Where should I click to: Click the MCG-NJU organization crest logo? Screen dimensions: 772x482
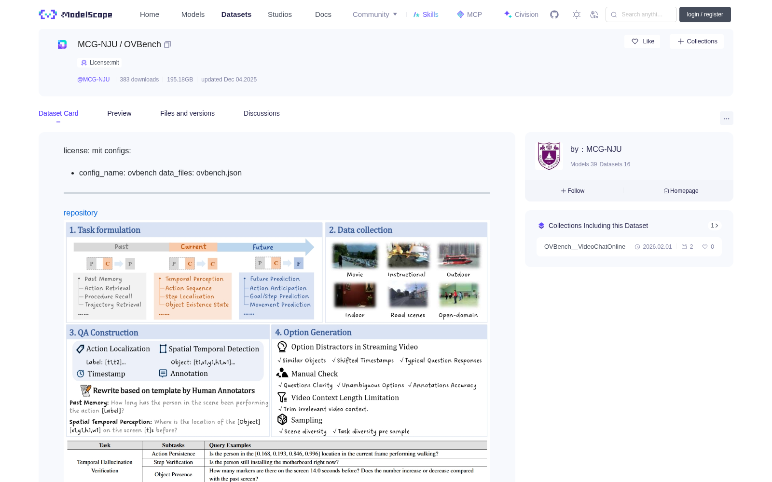pos(549,156)
